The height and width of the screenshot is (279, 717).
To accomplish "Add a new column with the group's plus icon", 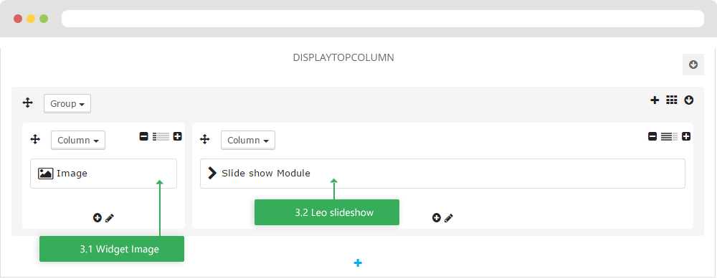I will (655, 100).
